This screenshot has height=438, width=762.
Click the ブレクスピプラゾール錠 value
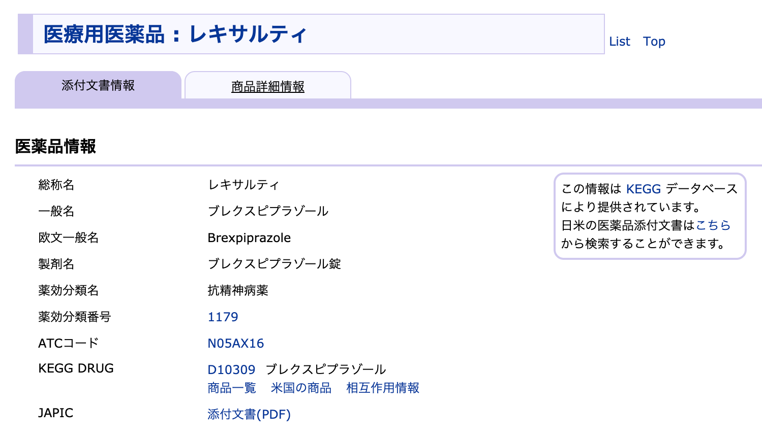[x=275, y=264]
